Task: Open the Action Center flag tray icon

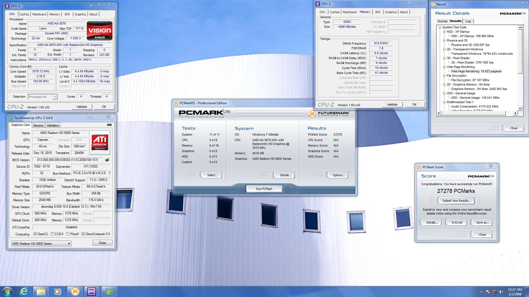Action: pos(488,292)
